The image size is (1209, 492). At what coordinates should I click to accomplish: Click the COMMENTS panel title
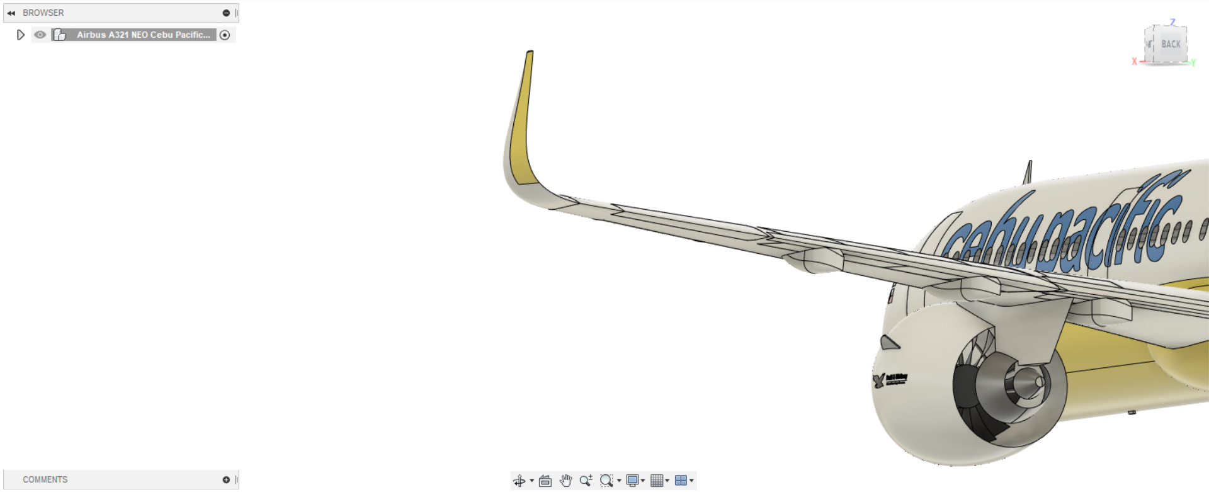pos(45,479)
